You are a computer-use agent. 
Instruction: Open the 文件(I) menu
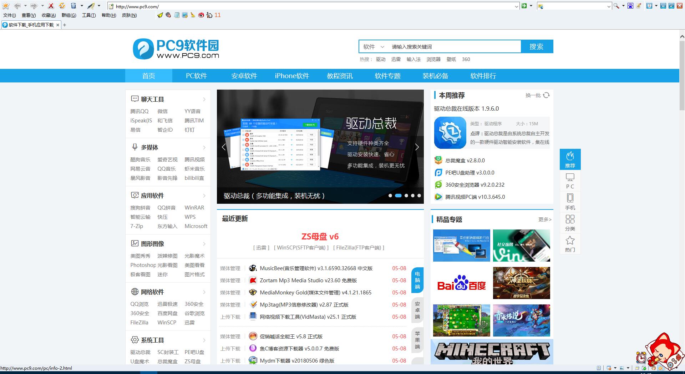(10, 15)
